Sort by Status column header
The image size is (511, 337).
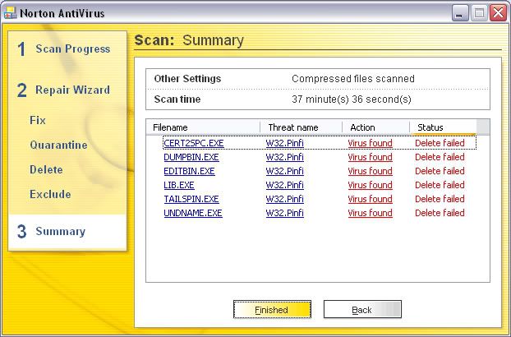pyautogui.click(x=443, y=127)
